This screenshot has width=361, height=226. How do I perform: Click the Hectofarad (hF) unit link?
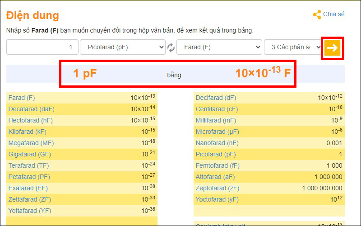coord(31,120)
